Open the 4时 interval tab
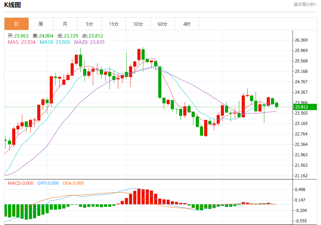 187,24
